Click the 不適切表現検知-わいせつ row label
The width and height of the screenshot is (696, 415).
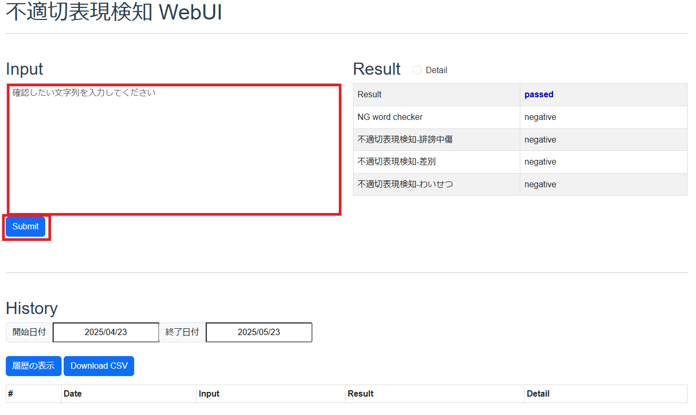(x=405, y=185)
